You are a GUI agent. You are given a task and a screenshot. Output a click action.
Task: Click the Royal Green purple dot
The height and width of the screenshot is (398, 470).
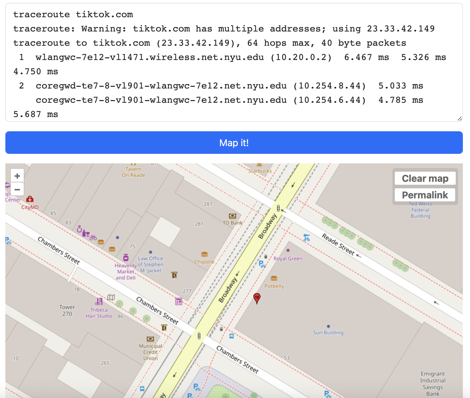click(x=288, y=250)
